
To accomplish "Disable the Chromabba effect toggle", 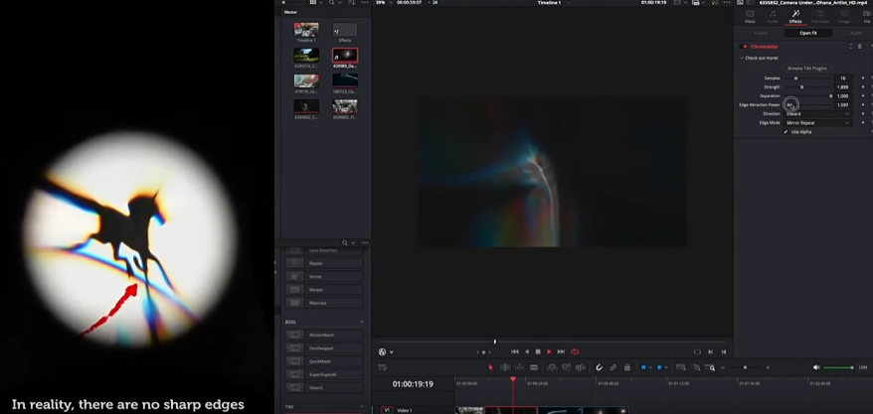I will click(742, 46).
